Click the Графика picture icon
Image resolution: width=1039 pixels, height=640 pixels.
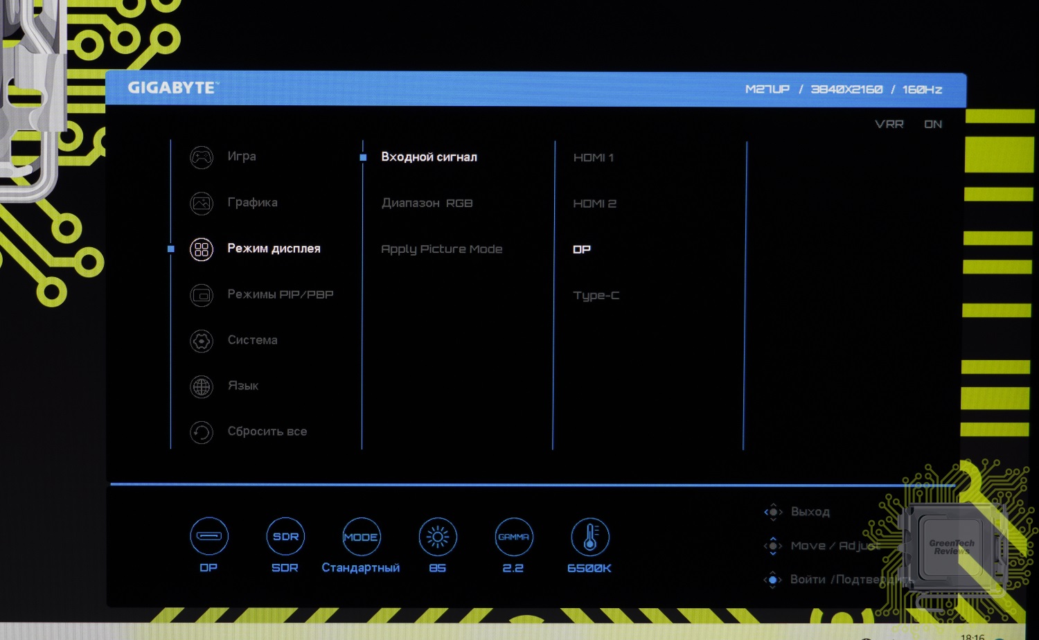[202, 203]
